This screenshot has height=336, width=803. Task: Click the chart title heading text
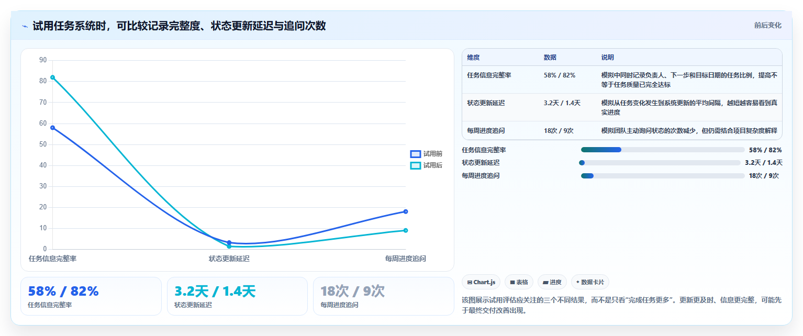coord(179,26)
